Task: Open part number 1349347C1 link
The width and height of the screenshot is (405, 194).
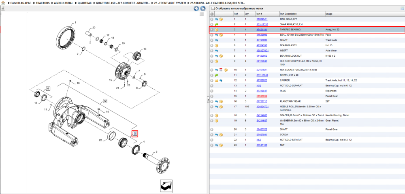Action: pyautogui.click(x=262, y=107)
